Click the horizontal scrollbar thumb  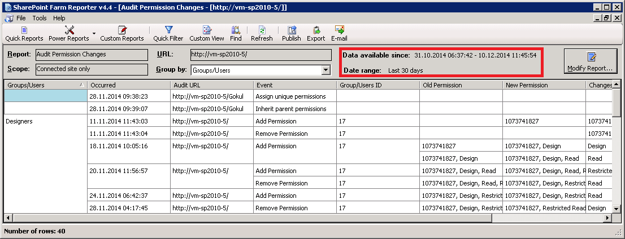tap(251, 218)
